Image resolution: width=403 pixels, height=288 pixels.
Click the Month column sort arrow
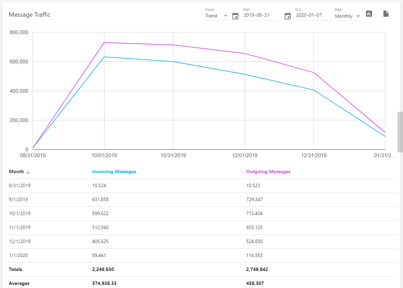[x=28, y=172]
